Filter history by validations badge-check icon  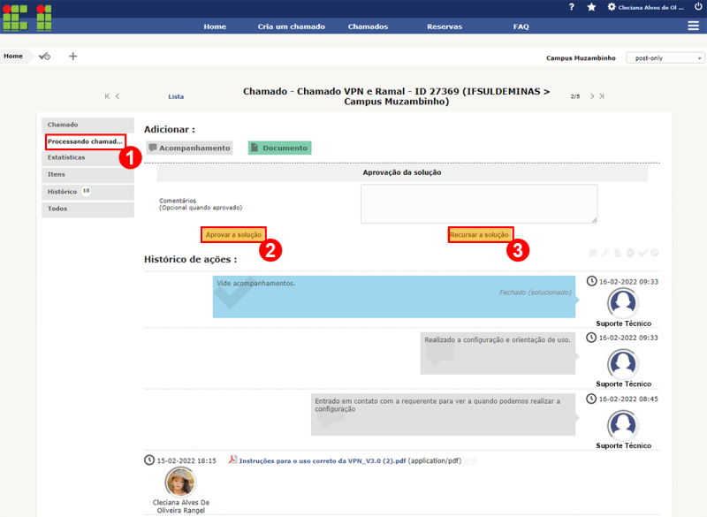coord(630,253)
